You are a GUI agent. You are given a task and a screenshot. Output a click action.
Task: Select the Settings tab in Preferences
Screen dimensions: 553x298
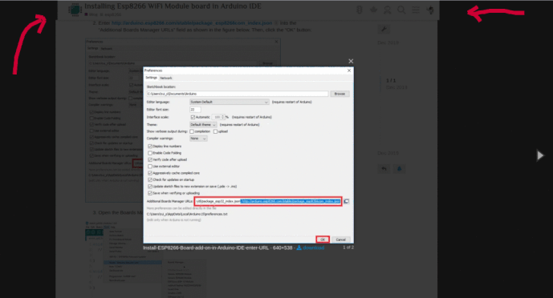(x=152, y=78)
